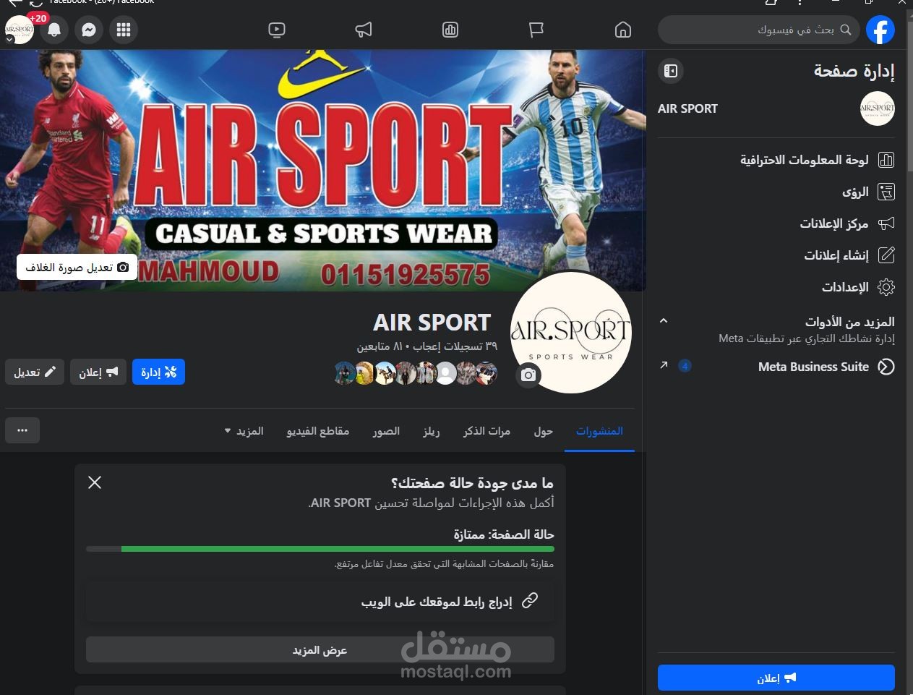The width and height of the screenshot is (913, 695).
Task: Open the Home icon in top navigation
Action: [x=622, y=30]
